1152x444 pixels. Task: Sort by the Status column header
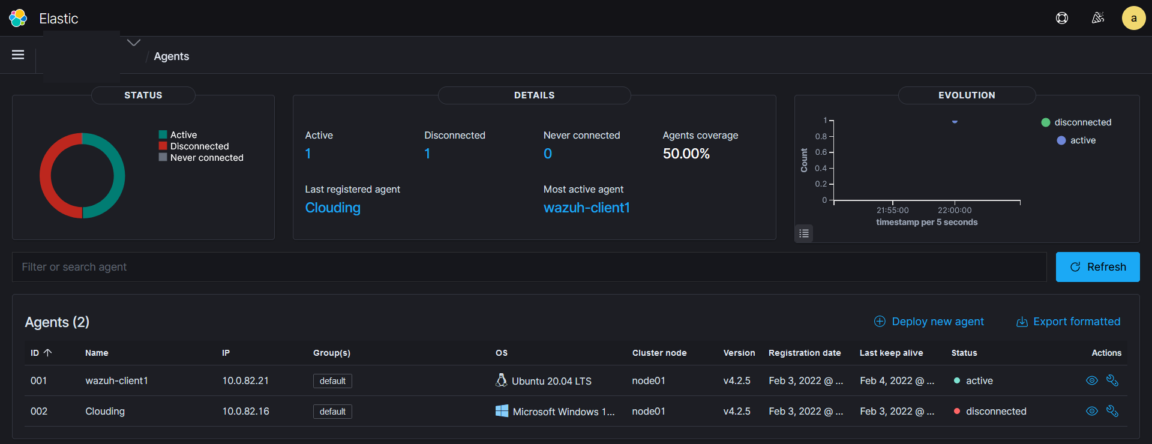click(x=964, y=353)
